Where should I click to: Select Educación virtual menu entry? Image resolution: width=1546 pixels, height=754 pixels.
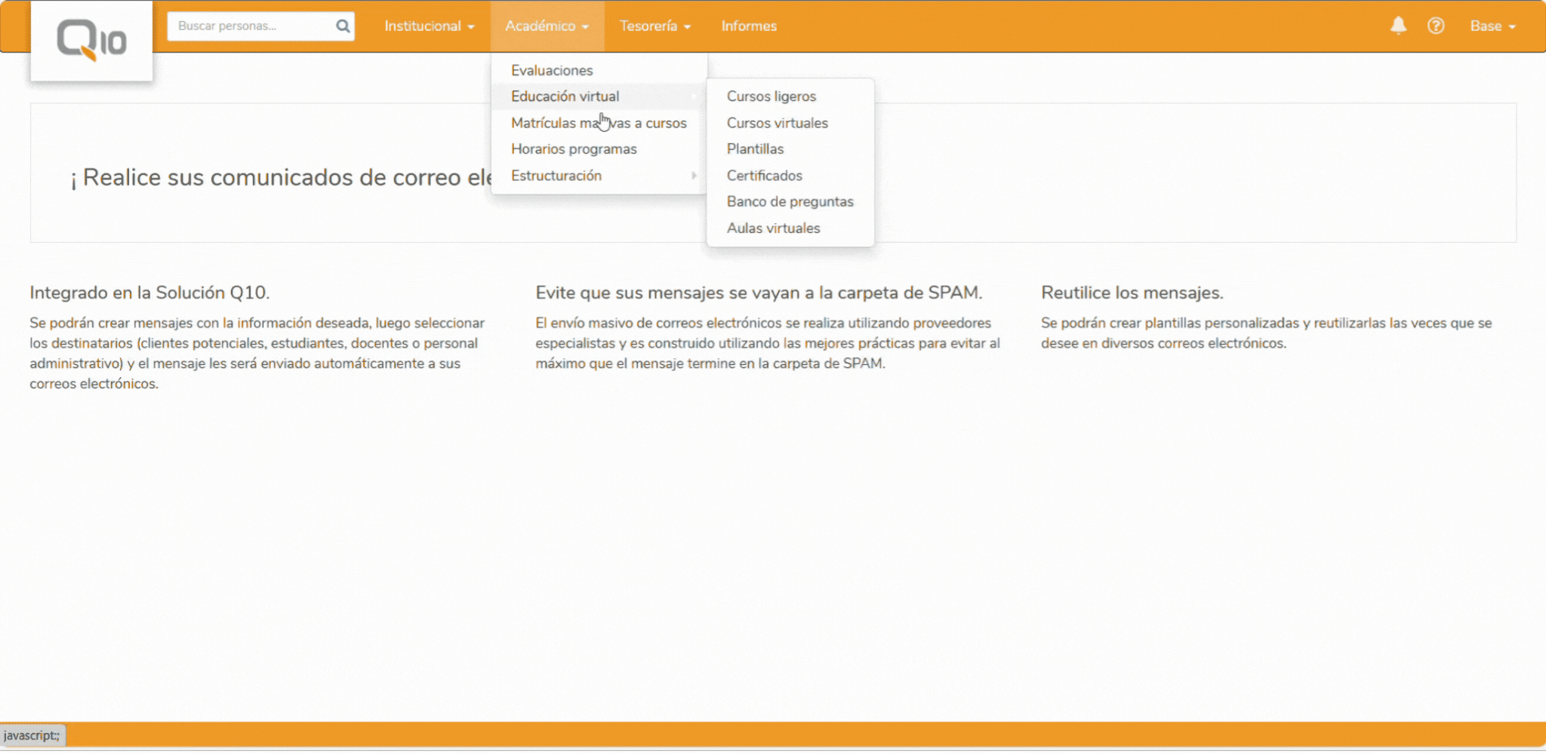565,97
